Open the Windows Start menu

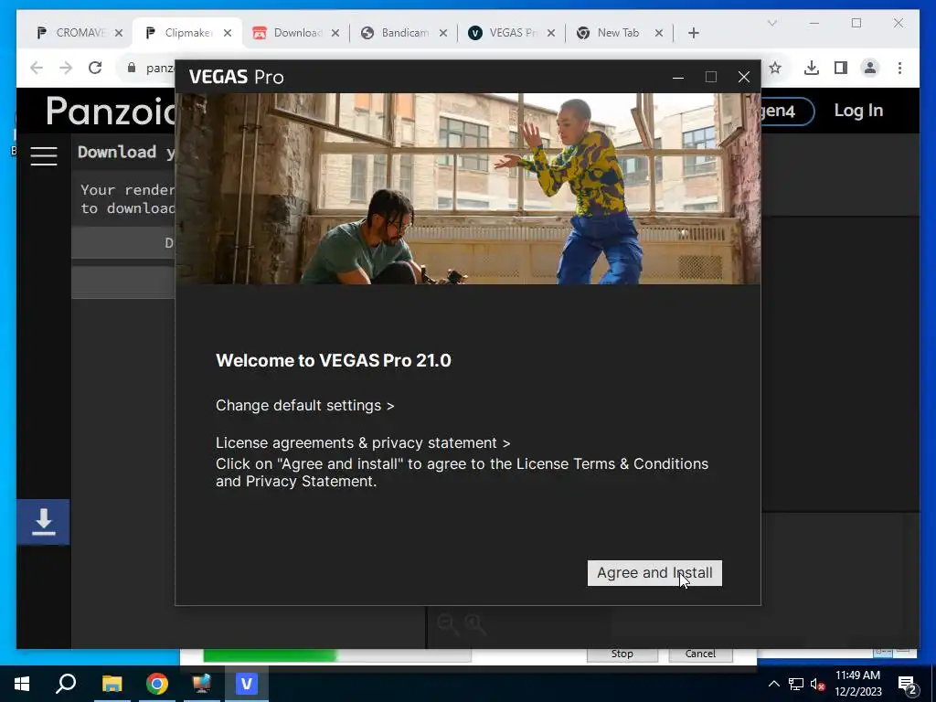click(x=22, y=684)
